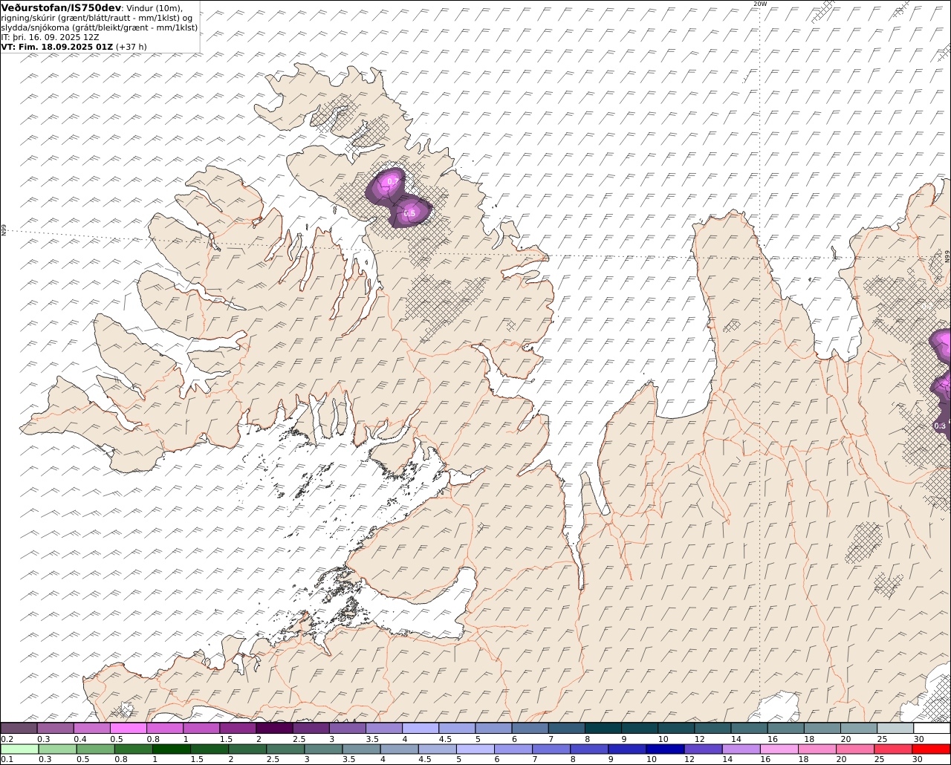Image resolution: width=951 pixels, height=765 pixels.
Task: Select the upper legend swatch between 0.2 and 0.3
Action: [x=19, y=728]
